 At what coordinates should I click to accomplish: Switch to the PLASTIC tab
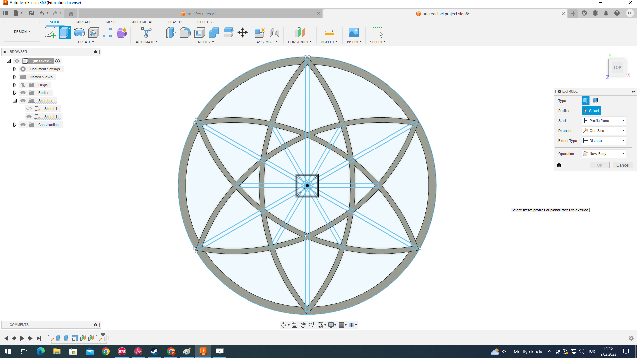175,22
